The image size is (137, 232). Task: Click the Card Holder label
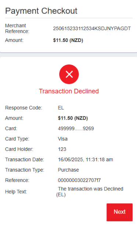(19, 149)
